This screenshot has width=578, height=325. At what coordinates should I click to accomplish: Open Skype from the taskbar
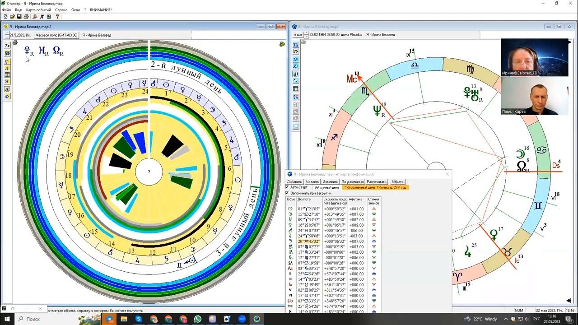(139, 319)
